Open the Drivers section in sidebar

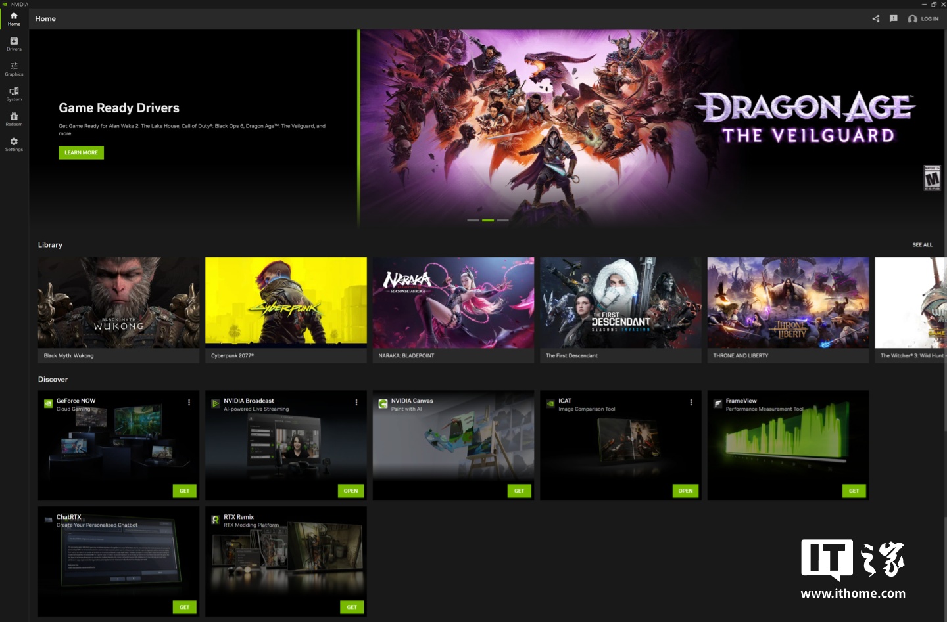click(14, 43)
